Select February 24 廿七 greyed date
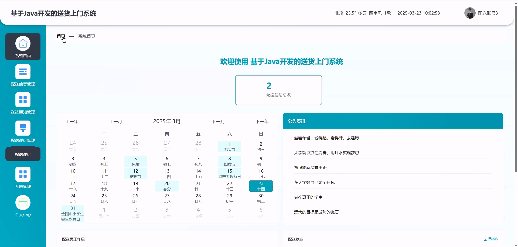Screen dimensions: 518x247 [73, 145]
